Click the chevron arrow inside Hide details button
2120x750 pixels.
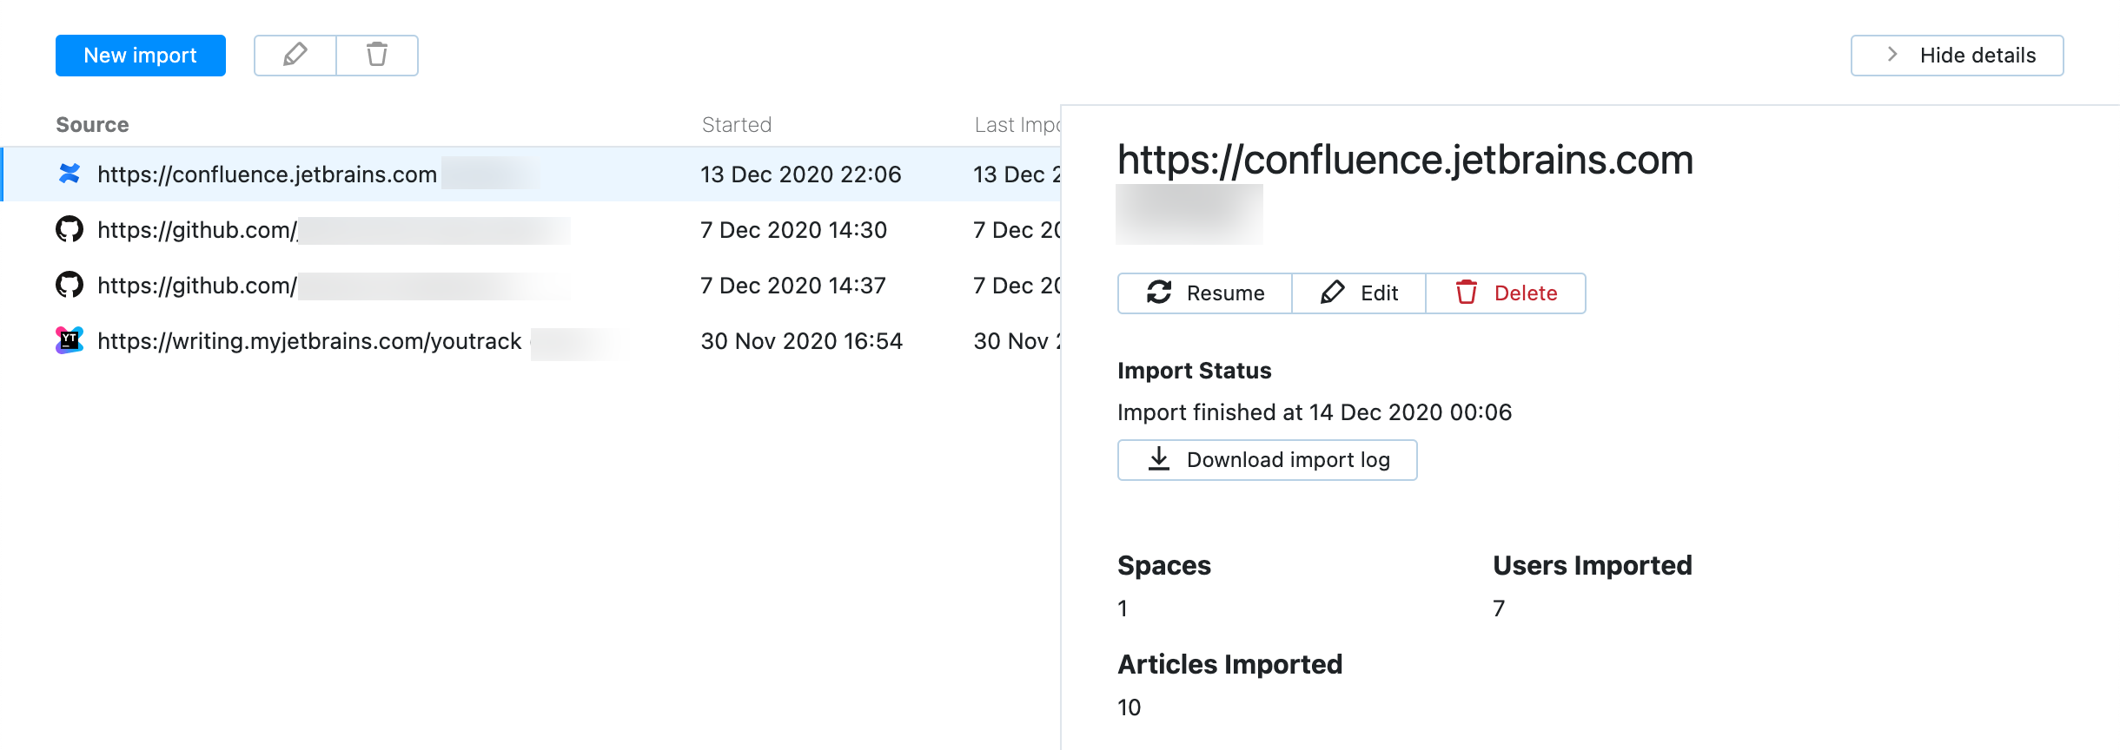point(1891,54)
